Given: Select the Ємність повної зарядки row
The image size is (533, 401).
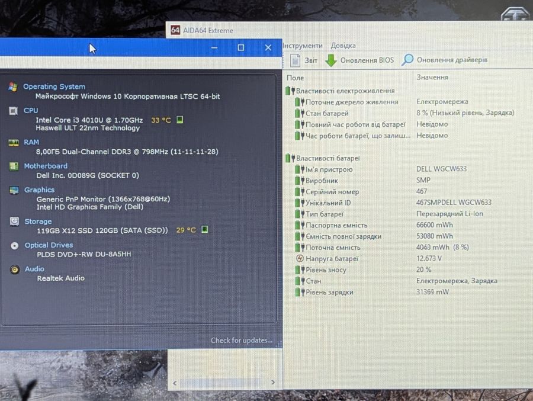Looking at the screenshot, I should coord(374,236).
